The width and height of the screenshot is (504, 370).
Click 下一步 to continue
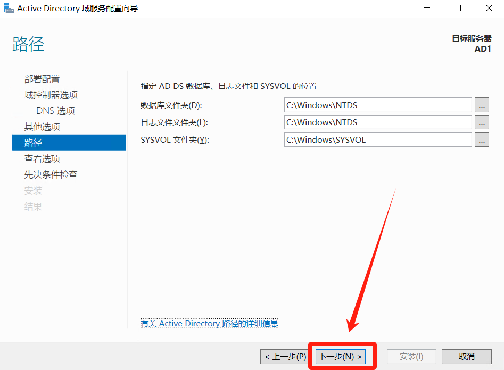coord(341,356)
